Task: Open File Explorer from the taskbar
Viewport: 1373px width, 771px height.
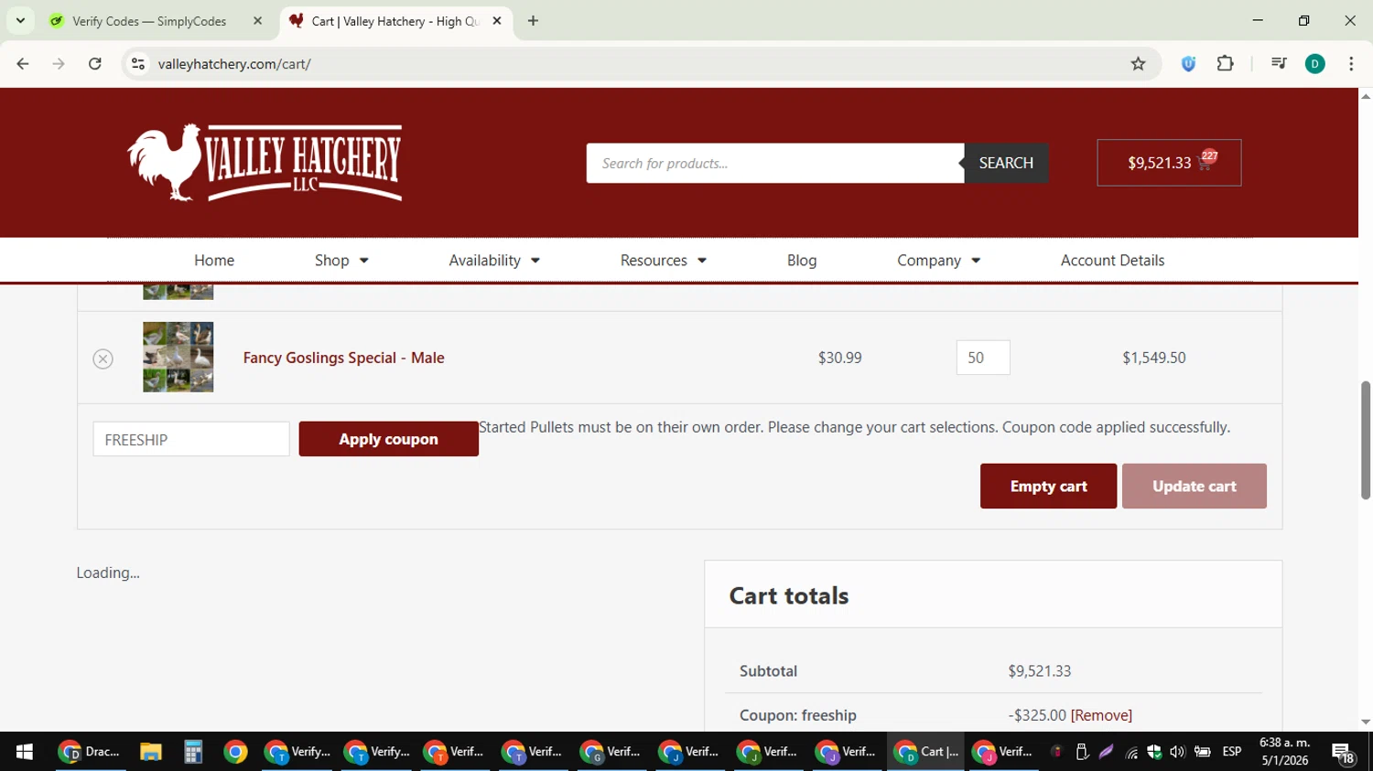Action: [150, 752]
